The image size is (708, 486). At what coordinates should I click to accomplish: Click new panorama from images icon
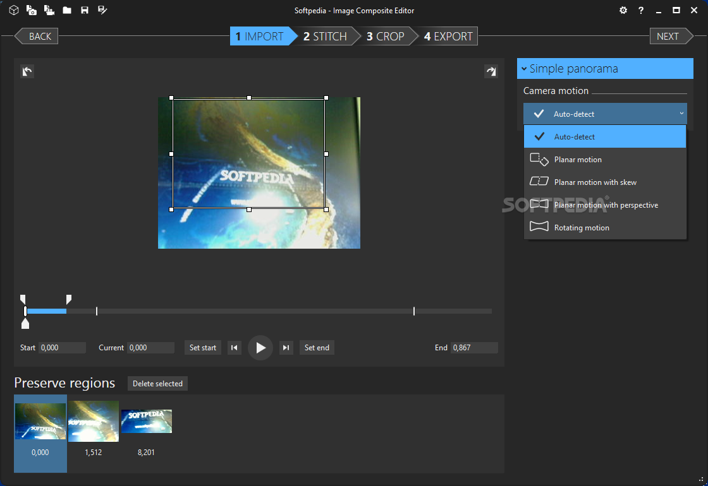(x=32, y=10)
